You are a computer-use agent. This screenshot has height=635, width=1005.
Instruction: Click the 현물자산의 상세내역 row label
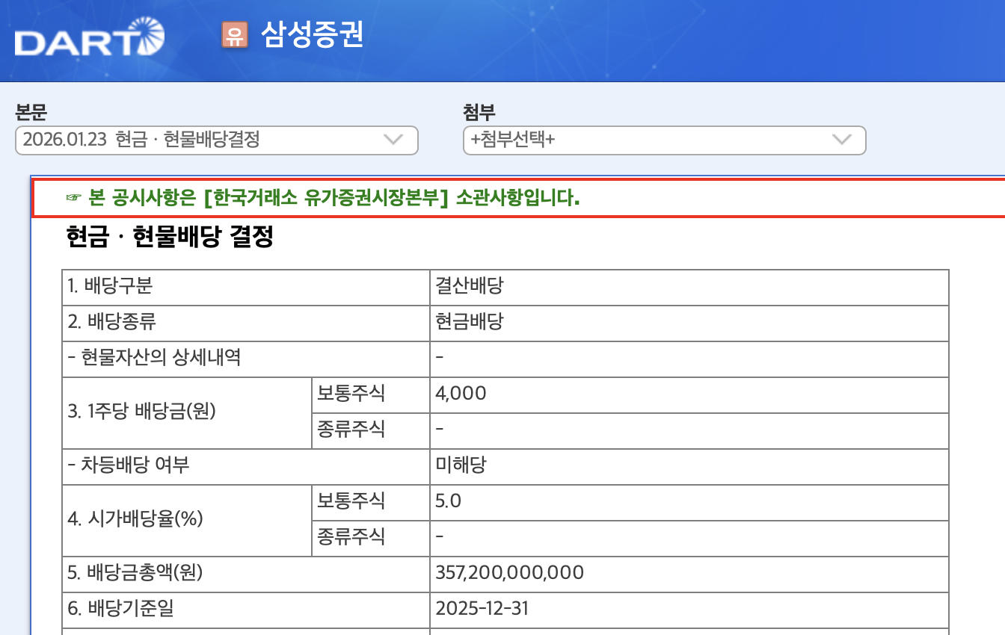154,358
